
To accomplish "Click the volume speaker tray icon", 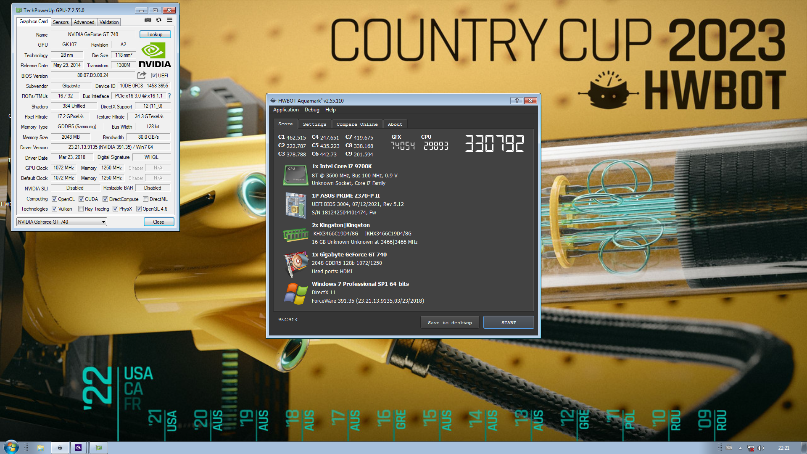I will pos(761,448).
